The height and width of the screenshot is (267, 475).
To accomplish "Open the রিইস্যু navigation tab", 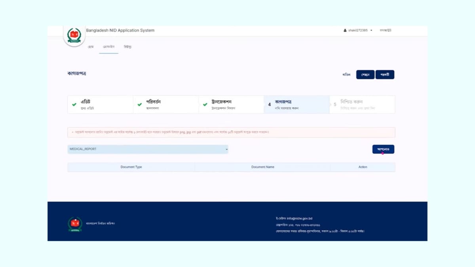I will click(127, 47).
